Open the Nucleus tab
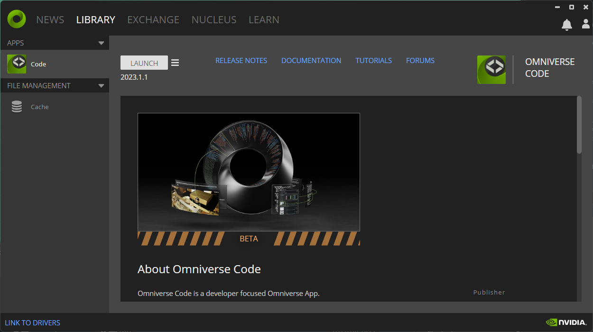This screenshot has height=332, width=593. coord(214,20)
